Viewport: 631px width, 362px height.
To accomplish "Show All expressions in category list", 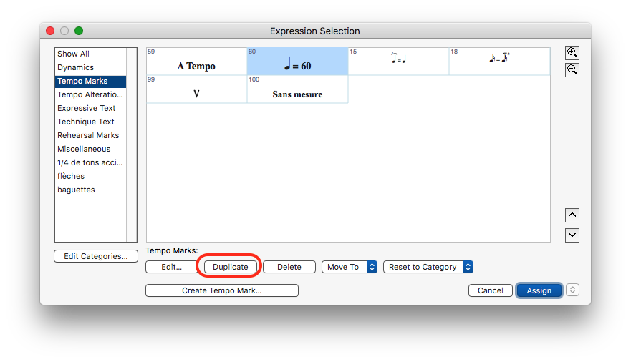I will (x=73, y=54).
